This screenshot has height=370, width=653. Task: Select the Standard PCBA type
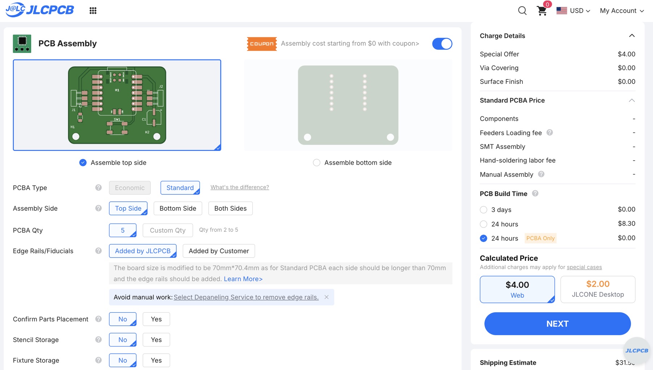point(180,188)
